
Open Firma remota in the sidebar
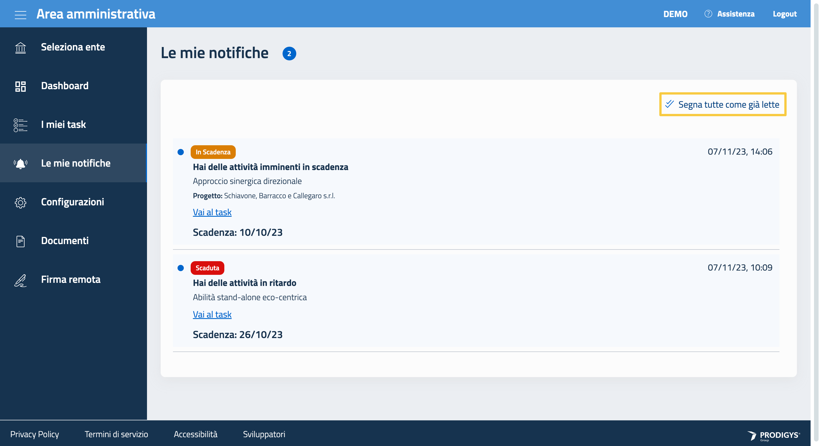click(70, 279)
